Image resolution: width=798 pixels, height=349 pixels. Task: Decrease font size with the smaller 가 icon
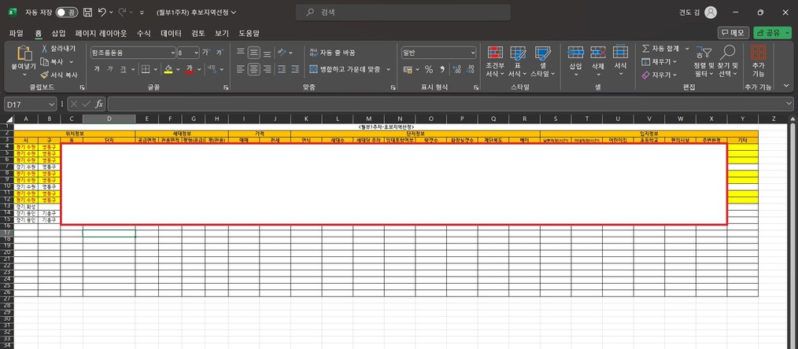click(x=220, y=53)
